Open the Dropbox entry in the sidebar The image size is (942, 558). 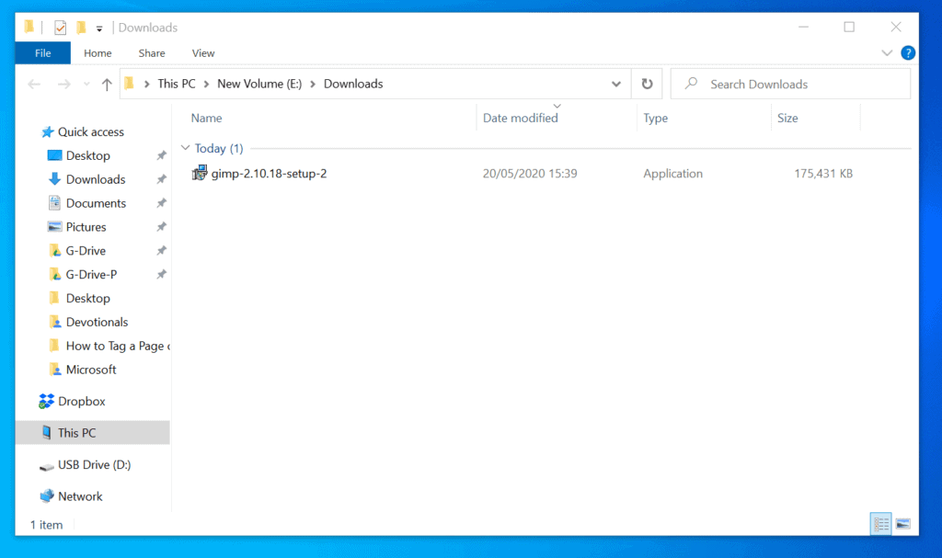tap(79, 401)
